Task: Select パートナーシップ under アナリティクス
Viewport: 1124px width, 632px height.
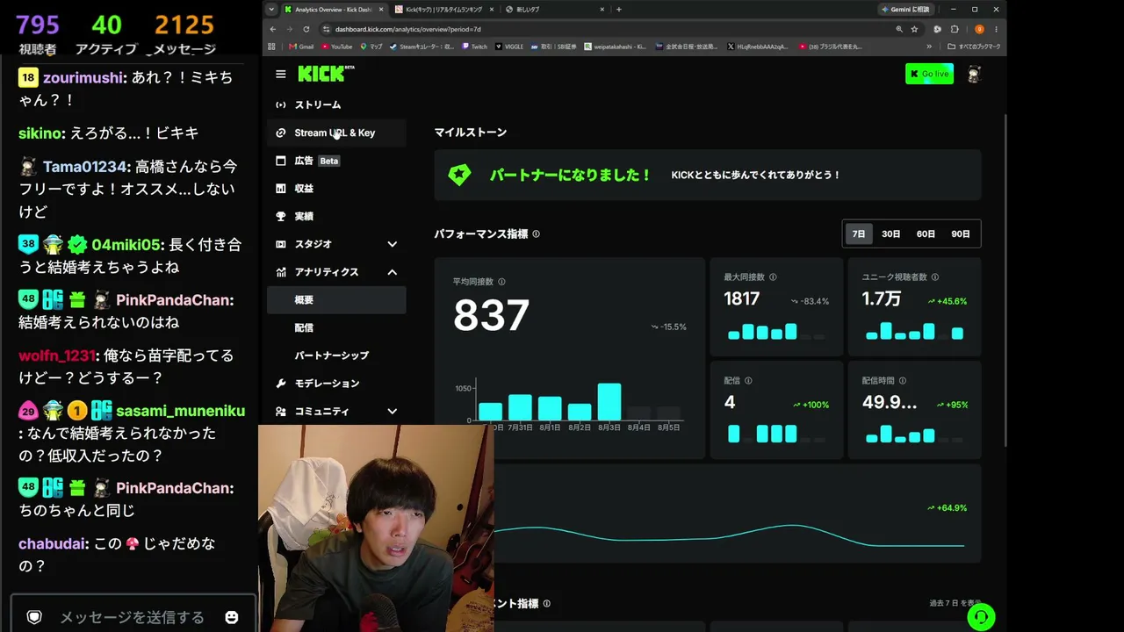Action: click(x=336, y=355)
